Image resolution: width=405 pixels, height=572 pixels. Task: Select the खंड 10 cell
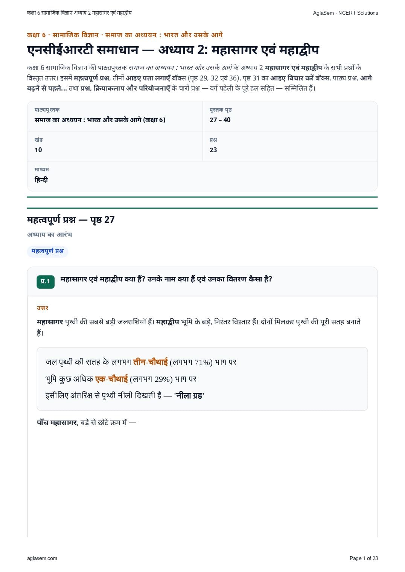tap(115, 146)
